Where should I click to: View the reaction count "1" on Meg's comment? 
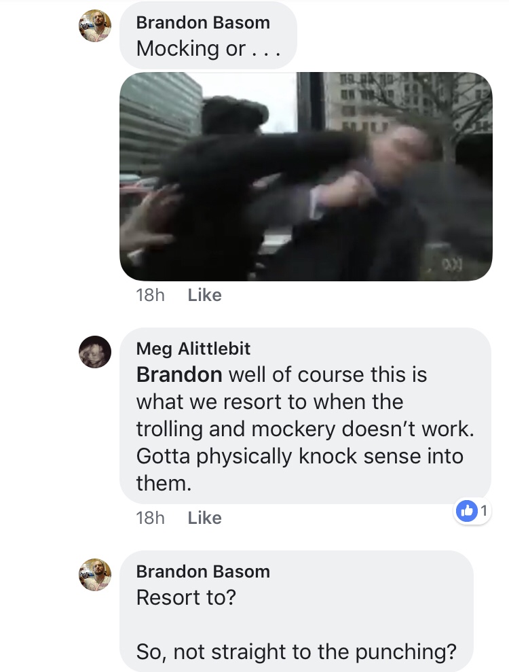[x=484, y=511]
